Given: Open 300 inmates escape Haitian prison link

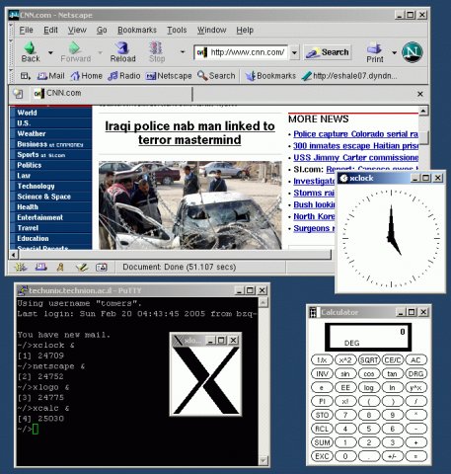Looking at the screenshot, I should (x=355, y=146).
